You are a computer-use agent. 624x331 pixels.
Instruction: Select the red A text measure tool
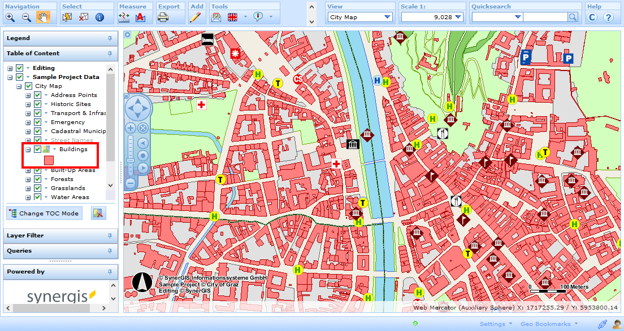(x=140, y=17)
